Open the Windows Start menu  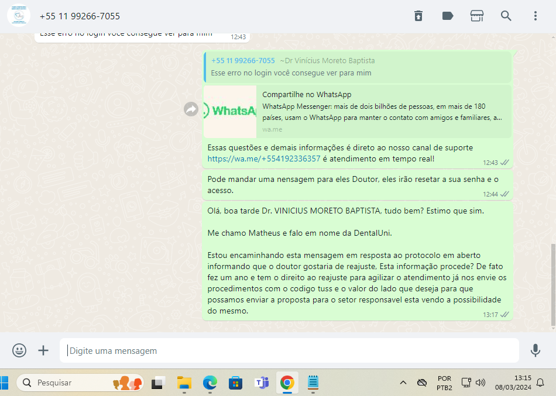4,383
